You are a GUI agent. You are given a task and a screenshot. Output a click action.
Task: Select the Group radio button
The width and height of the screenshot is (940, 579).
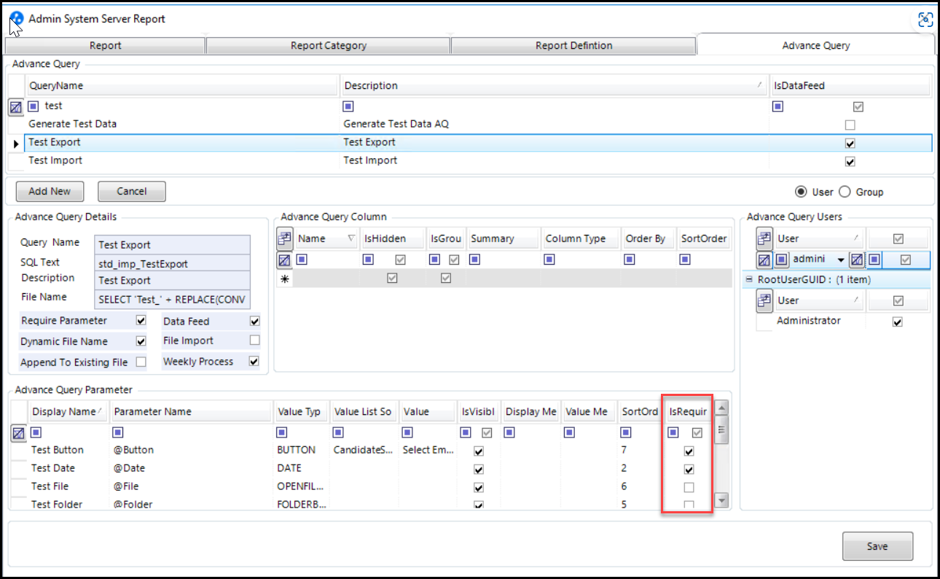click(845, 192)
